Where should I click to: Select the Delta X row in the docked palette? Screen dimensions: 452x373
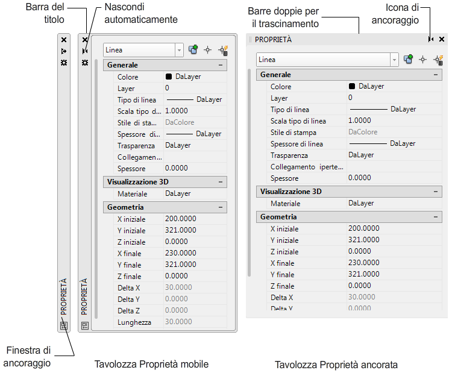(354, 297)
